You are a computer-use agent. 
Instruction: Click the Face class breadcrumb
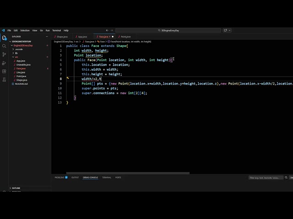[x=101, y=42]
